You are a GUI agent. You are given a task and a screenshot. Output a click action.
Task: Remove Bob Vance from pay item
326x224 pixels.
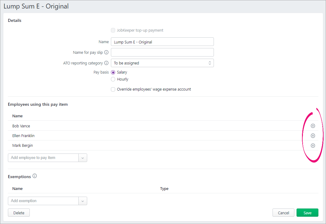click(313, 126)
